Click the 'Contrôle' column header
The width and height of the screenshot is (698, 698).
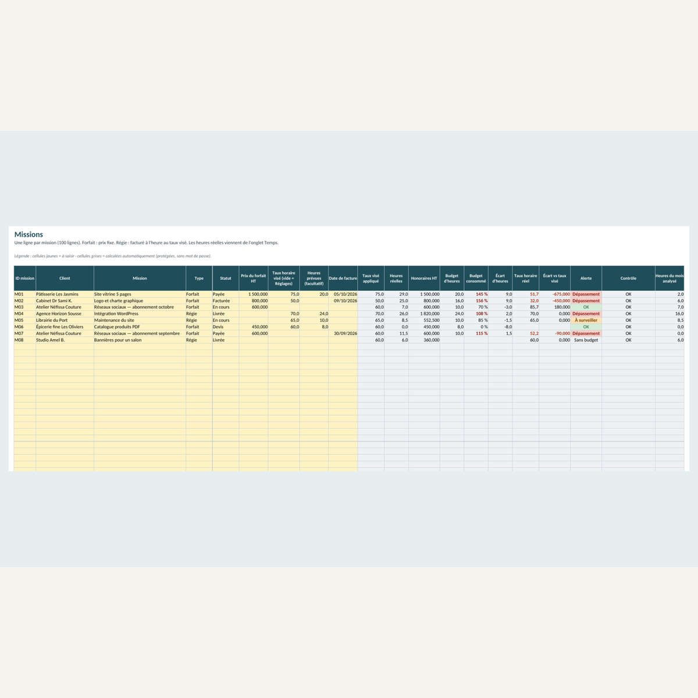(x=628, y=278)
